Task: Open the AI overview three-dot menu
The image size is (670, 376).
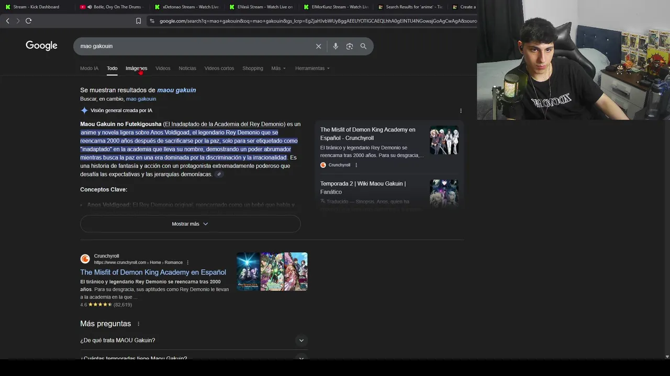Action: [x=461, y=111]
